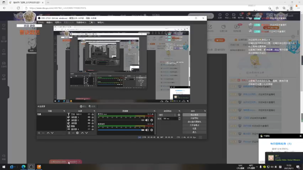
Task: Move the selected source up
Action: click(82, 133)
